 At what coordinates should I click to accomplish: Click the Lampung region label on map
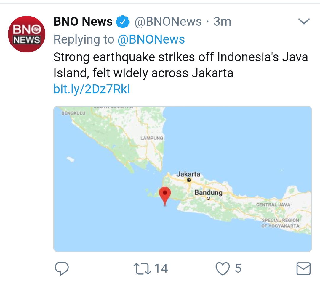pyautogui.click(x=152, y=138)
